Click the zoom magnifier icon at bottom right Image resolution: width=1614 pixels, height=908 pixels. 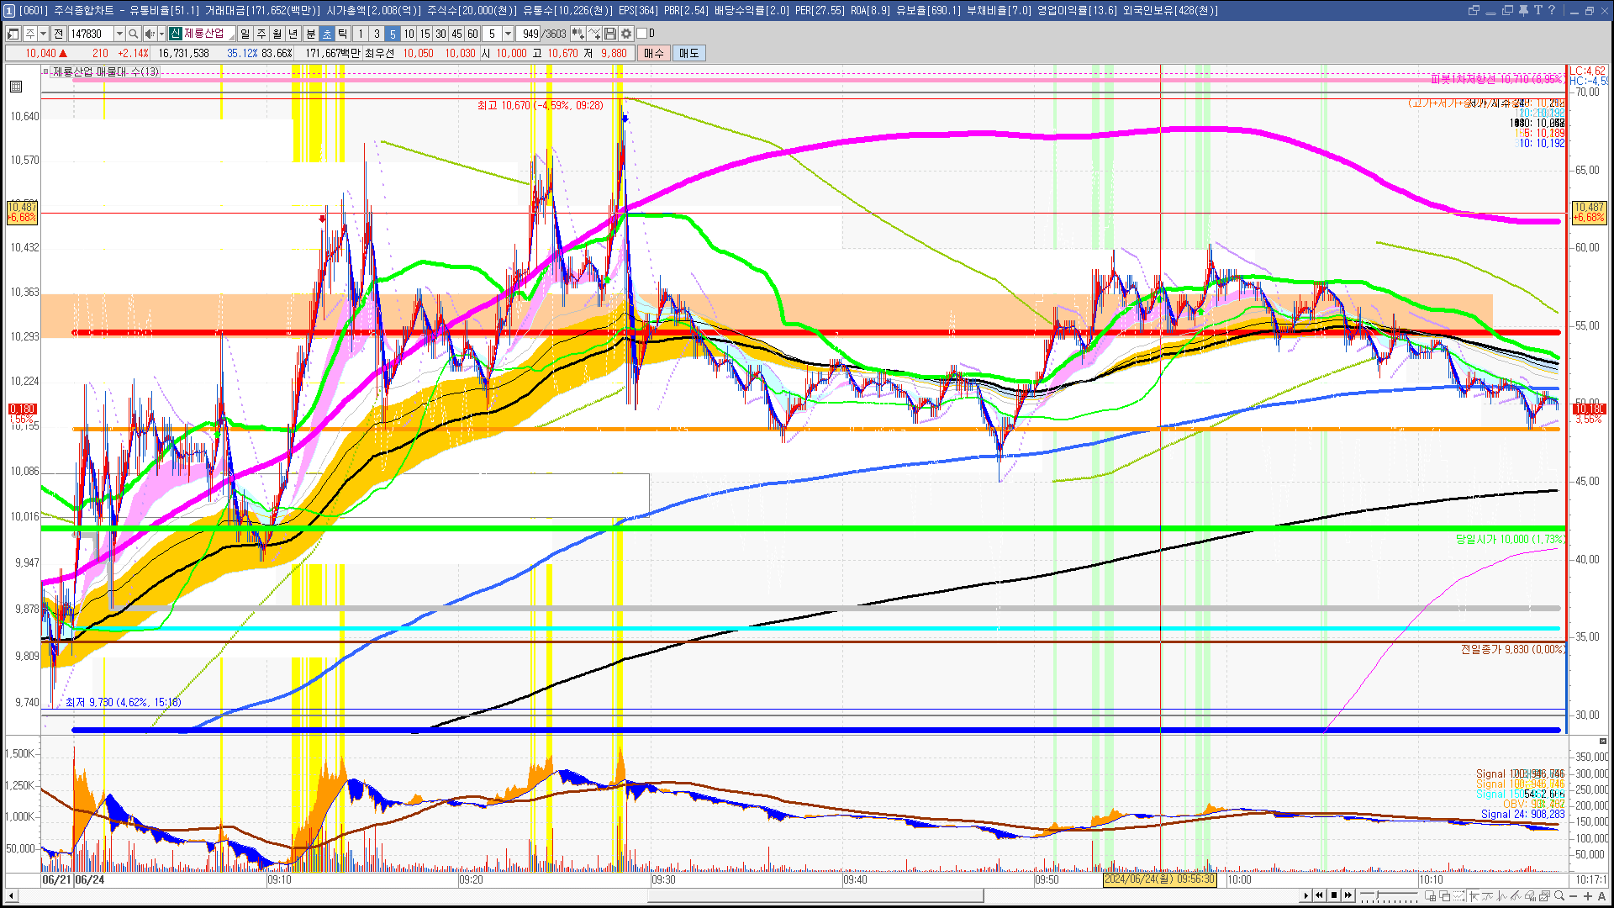[1559, 896]
